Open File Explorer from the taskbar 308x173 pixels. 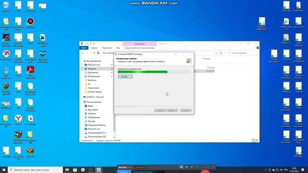point(67,170)
